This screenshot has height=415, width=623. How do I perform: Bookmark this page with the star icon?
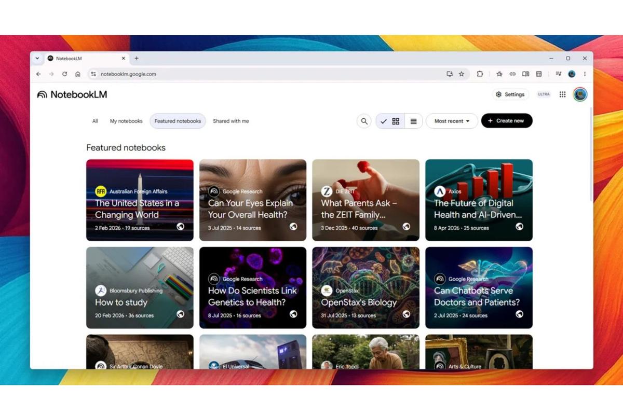[x=462, y=74]
